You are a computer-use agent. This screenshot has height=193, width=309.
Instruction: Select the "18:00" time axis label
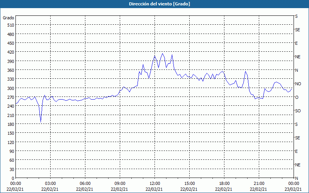click(x=224, y=184)
